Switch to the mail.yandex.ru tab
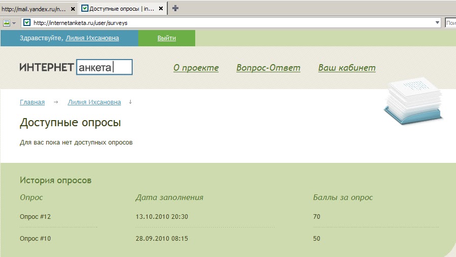The height and width of the screenshot is (257, 456). click(39, 9)
